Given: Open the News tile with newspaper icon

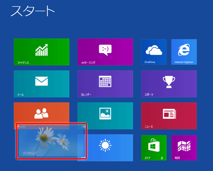Looking at the screenshot, I should [169, 116].
